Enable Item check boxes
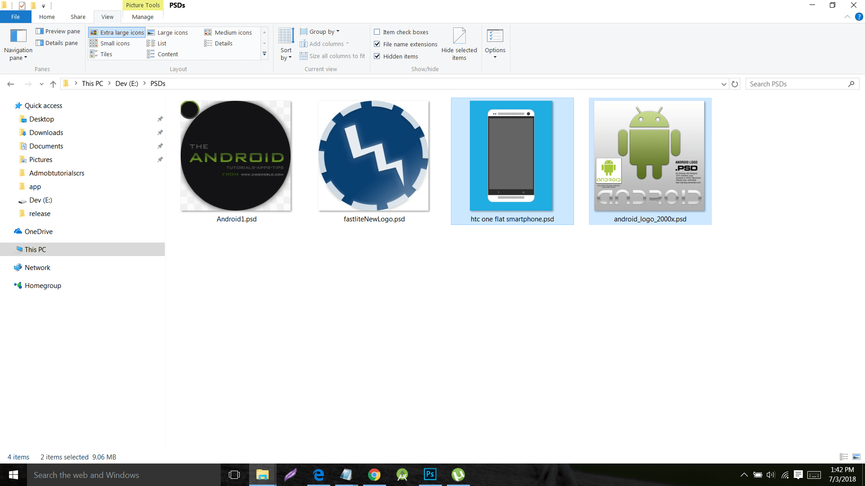 [378, 32]
